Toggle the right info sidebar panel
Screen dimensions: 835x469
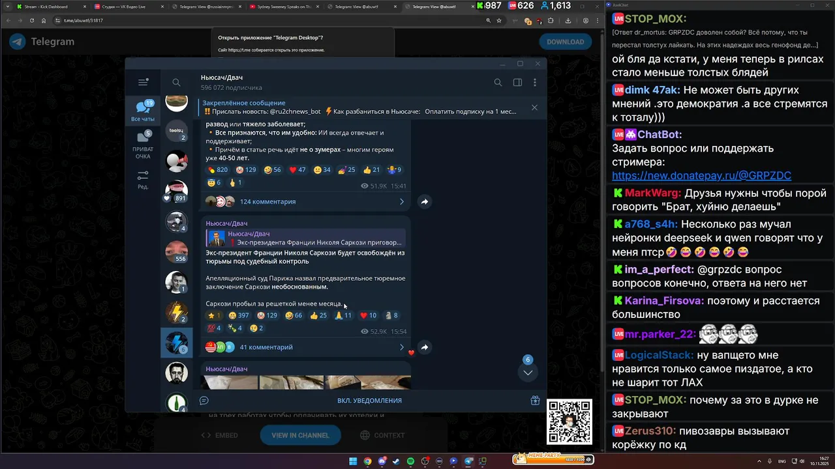point(517,82)
